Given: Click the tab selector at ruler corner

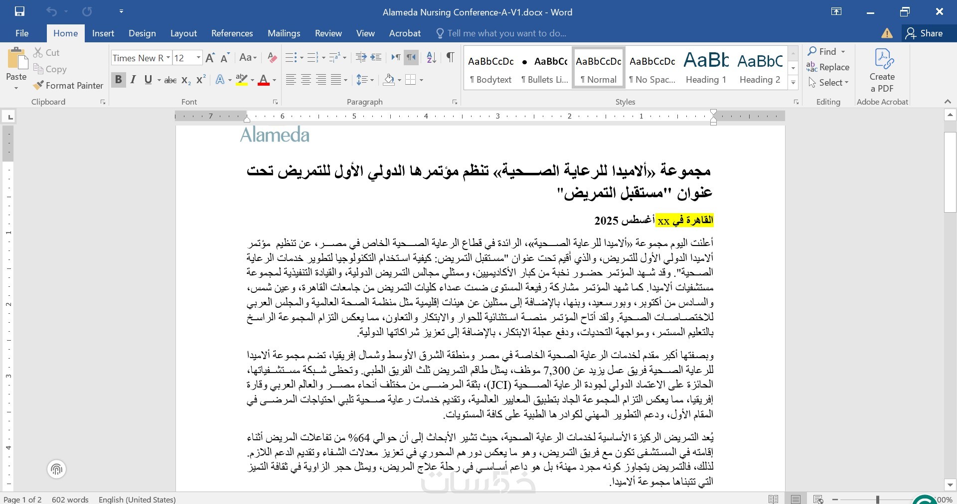Looking at the screenshot, I should point(9,117).
